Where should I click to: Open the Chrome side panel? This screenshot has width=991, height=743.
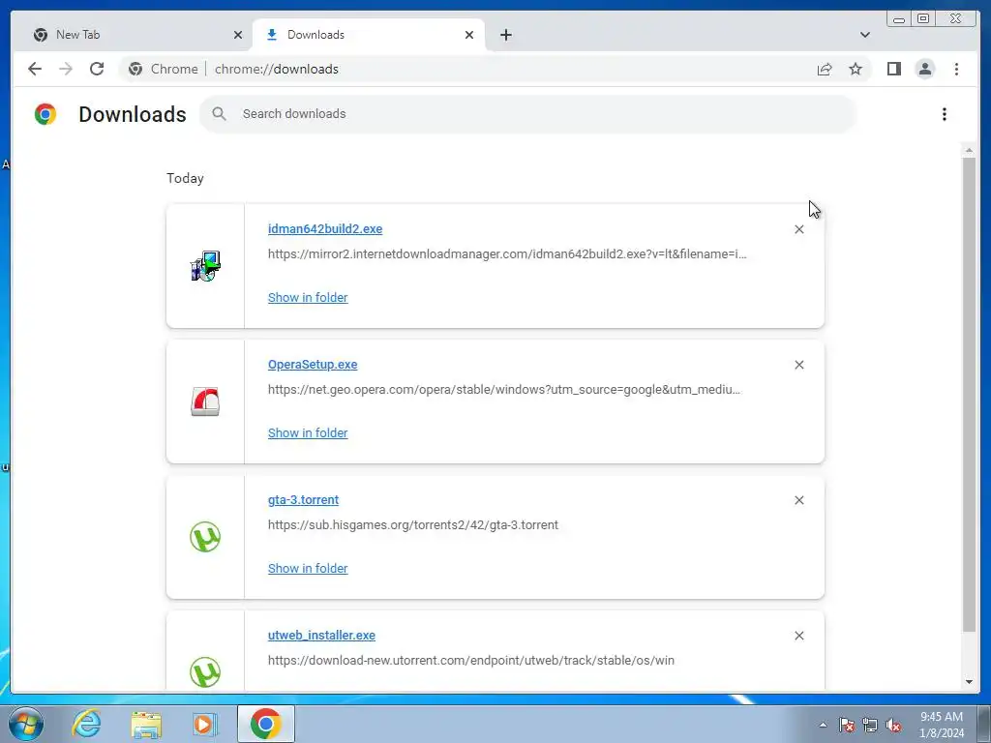click(x=893, y=69)
